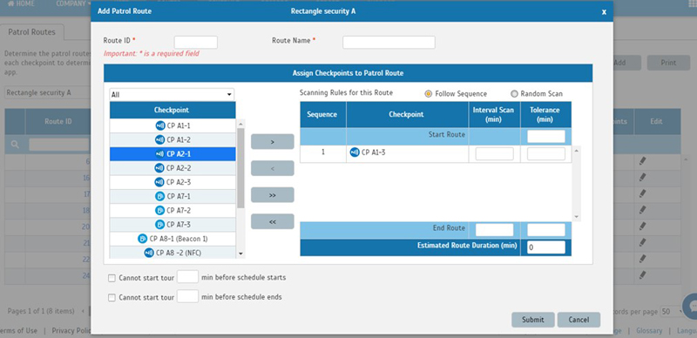Select CP A7-2 checkpoint row

coord(173,210)
